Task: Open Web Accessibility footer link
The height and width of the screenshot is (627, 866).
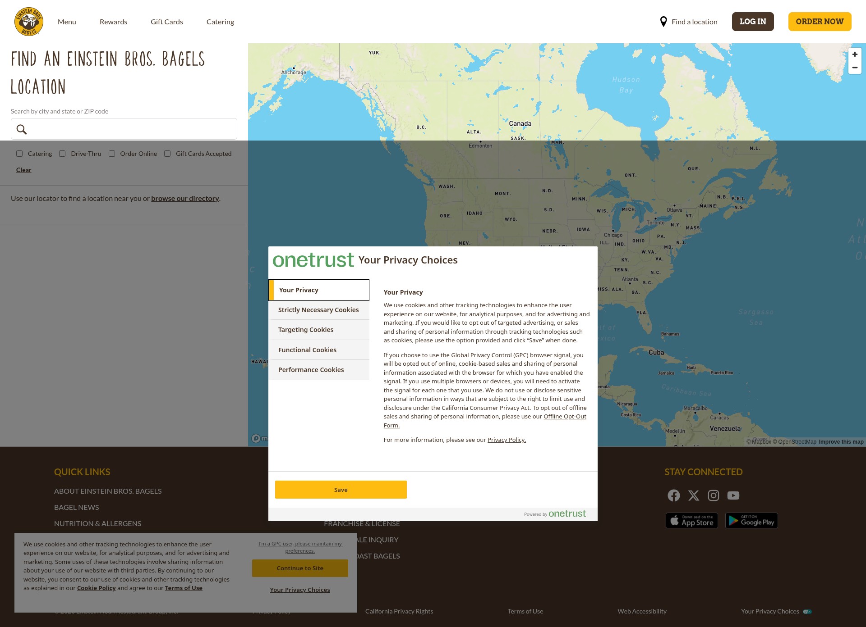Action: coord(642,611)
